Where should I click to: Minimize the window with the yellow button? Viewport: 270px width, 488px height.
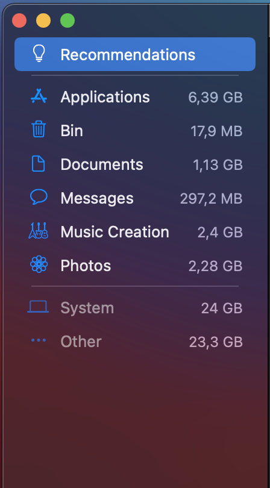point(43,20)
